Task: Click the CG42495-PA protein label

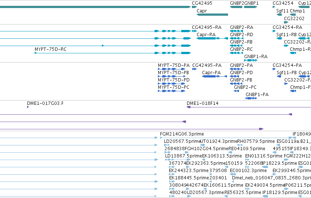Action: 207,65
